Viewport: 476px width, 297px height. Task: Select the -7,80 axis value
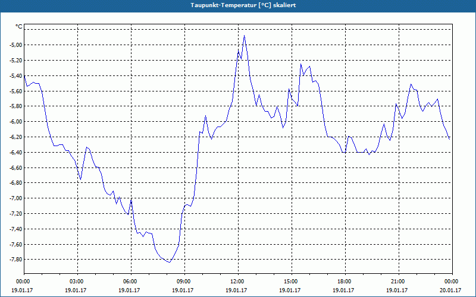16,260
